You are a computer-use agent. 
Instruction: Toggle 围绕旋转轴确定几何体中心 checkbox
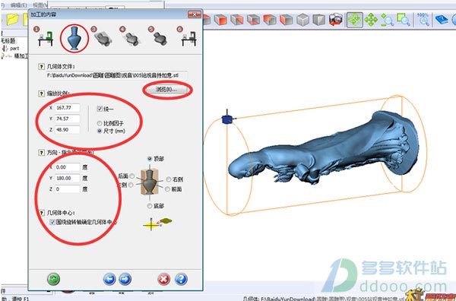(52, 222)
